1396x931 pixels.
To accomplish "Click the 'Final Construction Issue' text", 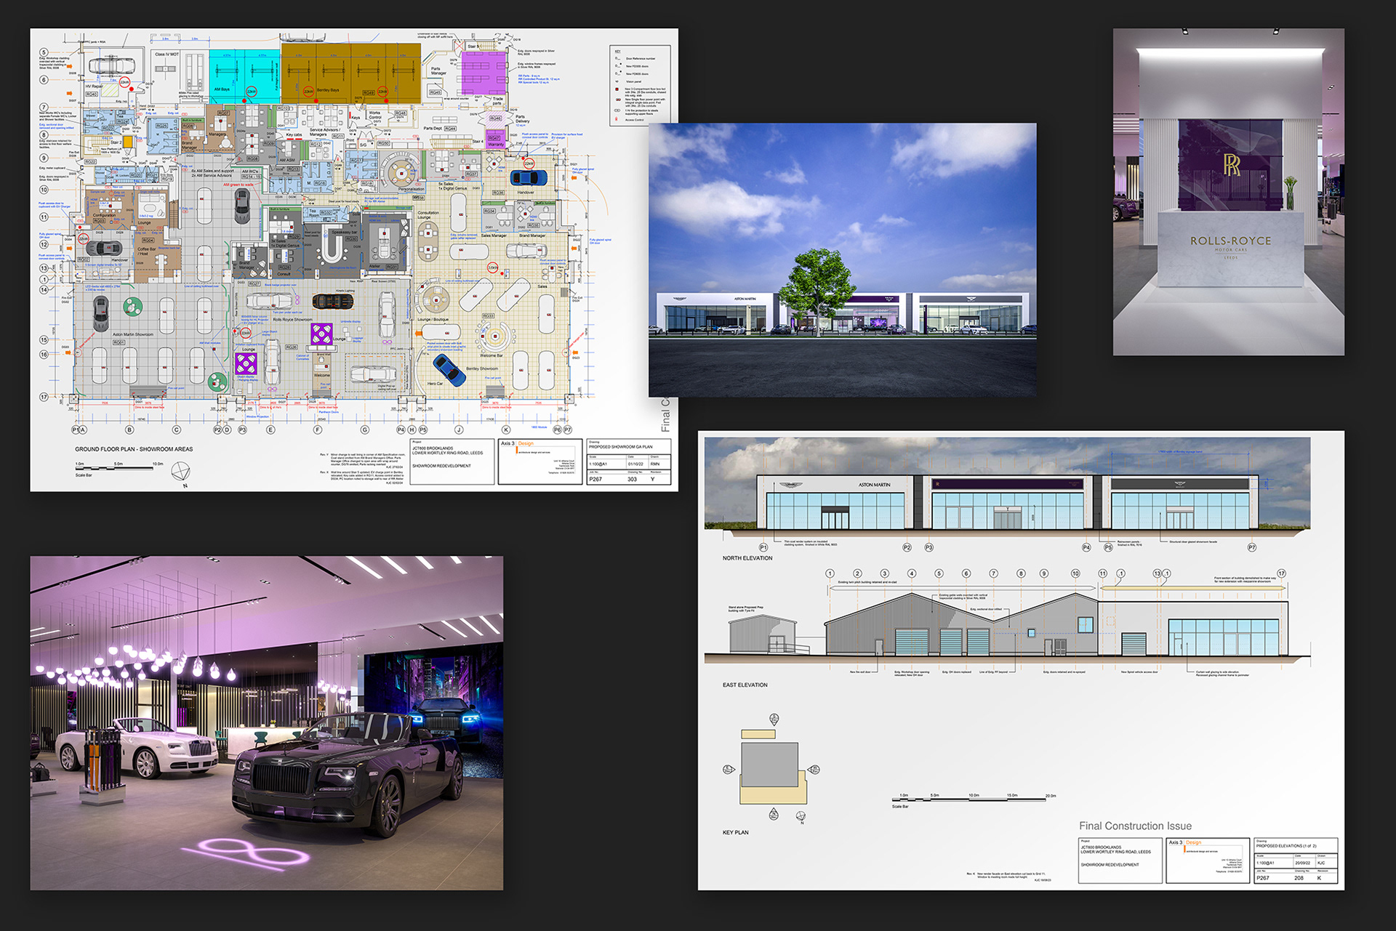I will (x=1134, y=826).
